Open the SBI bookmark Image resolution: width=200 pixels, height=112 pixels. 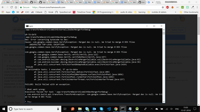click(x=16, y=12)
